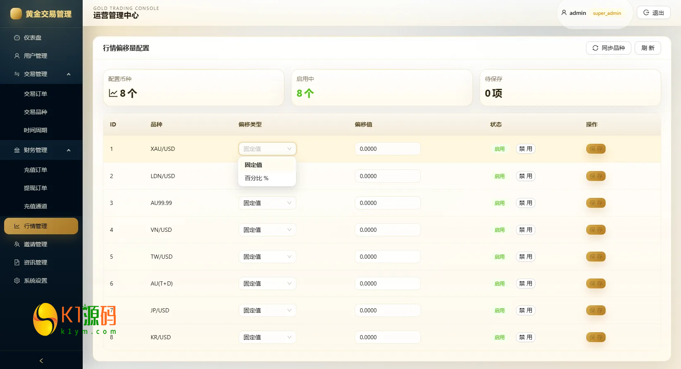The width and height of the screenshot is (681, 369).
Task: Disable TW/USD with 禁用 button
Action: [526, 257]
